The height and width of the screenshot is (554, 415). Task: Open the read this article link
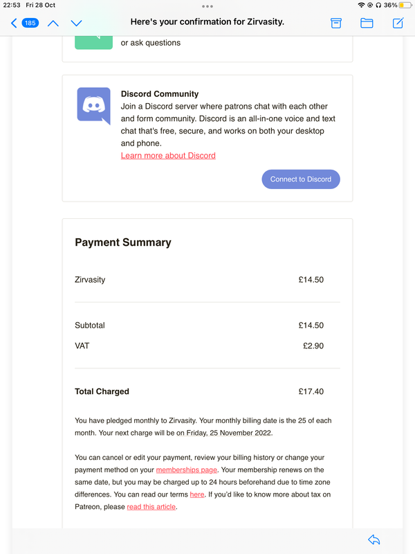point(151,507)
